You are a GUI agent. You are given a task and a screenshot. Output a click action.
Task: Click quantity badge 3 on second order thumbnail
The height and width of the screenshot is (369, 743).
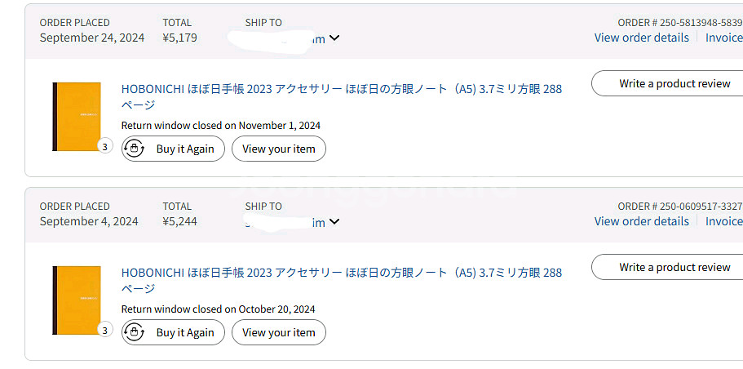[x=105, y=330]
